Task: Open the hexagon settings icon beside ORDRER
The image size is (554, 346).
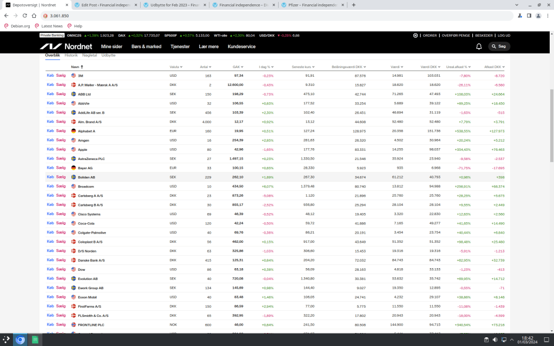Action: 415,35
